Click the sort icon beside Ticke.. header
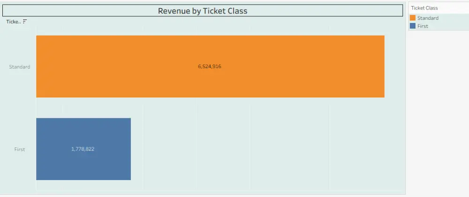The width and height of the screenshot is (469, 197). pos(25,22)
